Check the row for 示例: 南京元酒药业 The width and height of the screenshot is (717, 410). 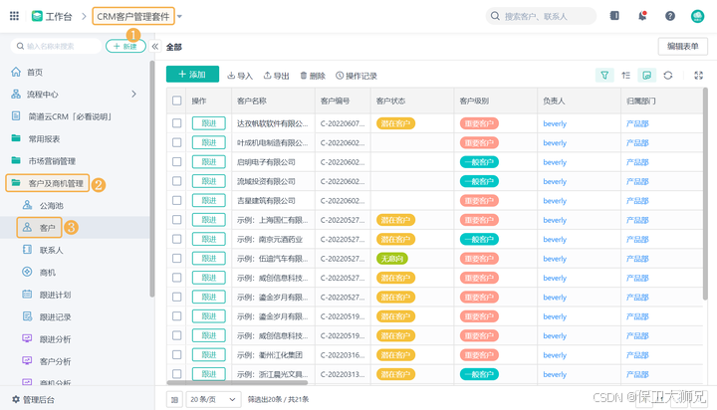tap(177, 239)
